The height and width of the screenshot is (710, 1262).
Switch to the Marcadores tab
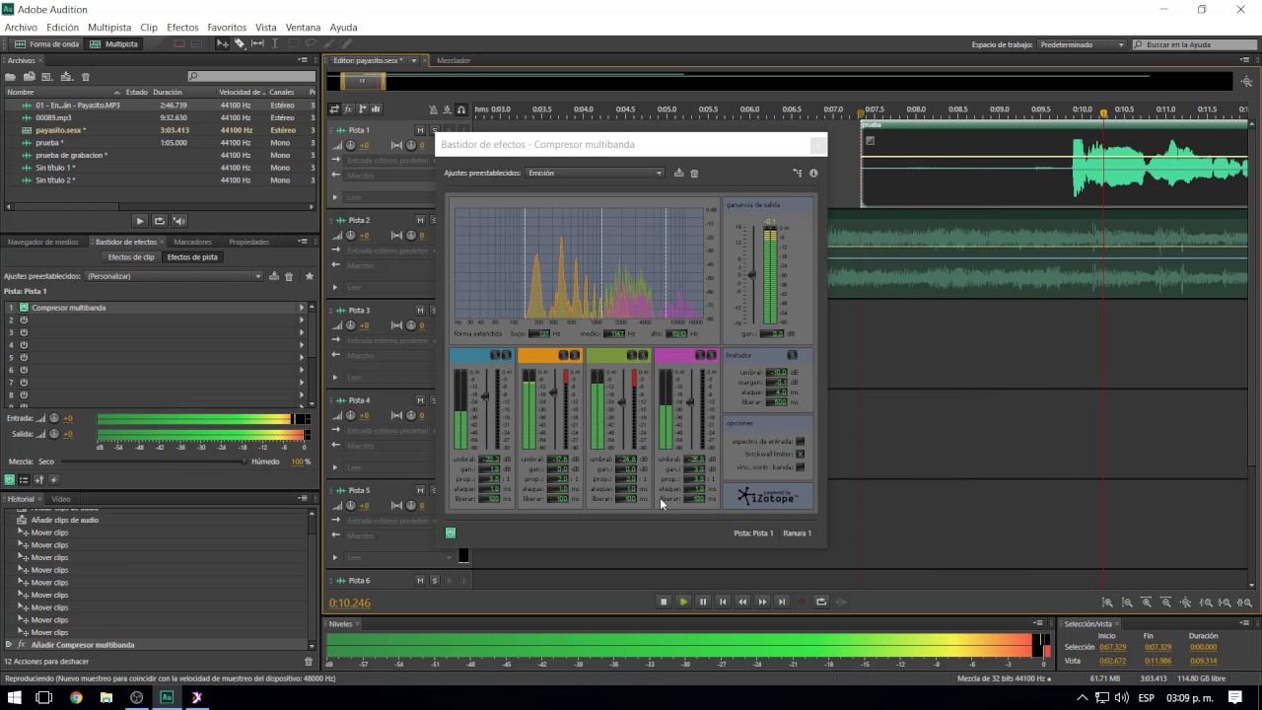point(192,242)
